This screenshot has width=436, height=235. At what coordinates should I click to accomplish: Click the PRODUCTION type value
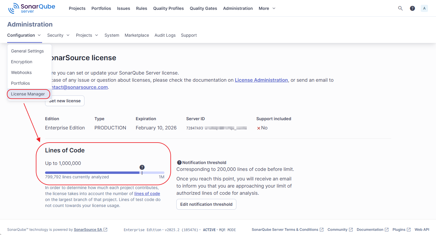point(110,128)
